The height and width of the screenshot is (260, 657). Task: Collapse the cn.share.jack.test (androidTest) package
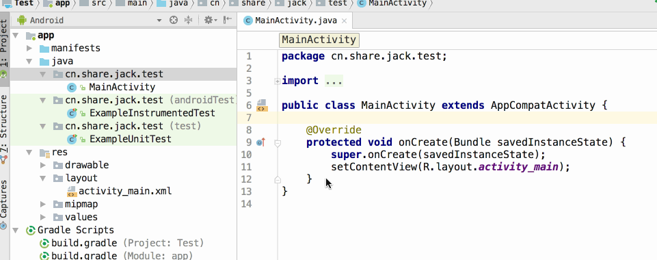(x=43, y=100)
